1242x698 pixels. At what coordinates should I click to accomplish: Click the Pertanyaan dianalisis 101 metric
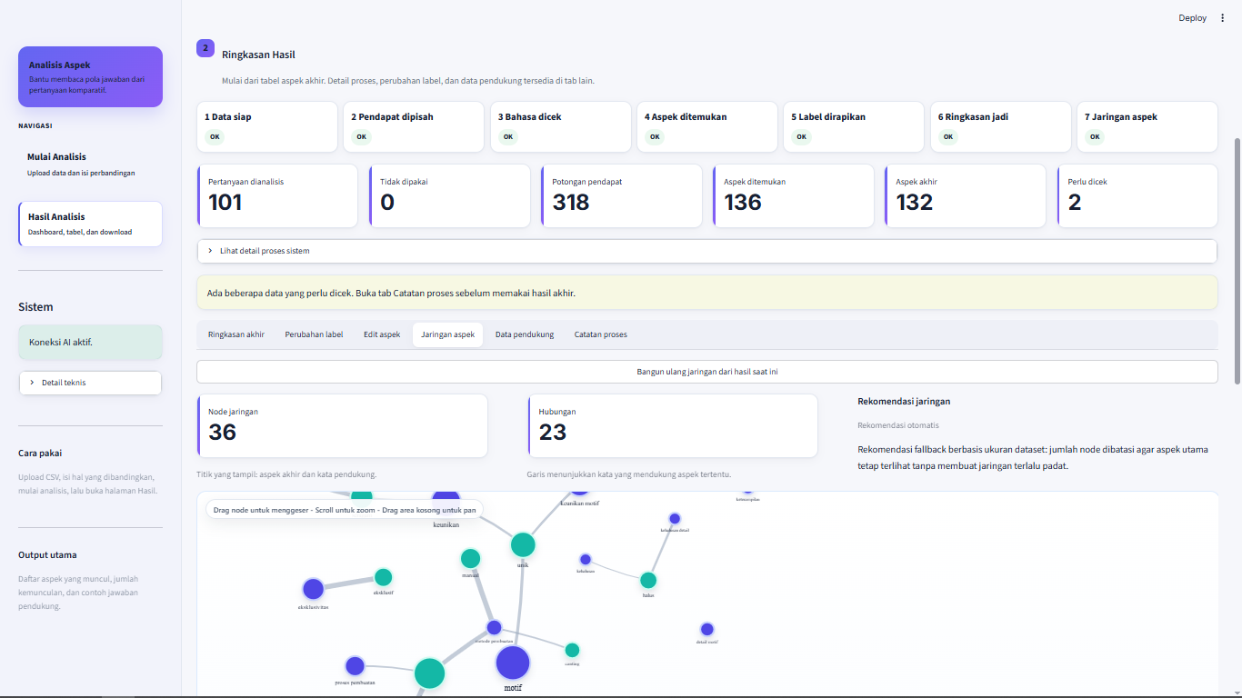277,195
